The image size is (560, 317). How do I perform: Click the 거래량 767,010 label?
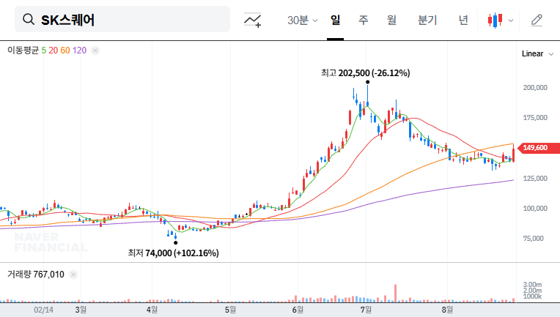coord(36,275)
